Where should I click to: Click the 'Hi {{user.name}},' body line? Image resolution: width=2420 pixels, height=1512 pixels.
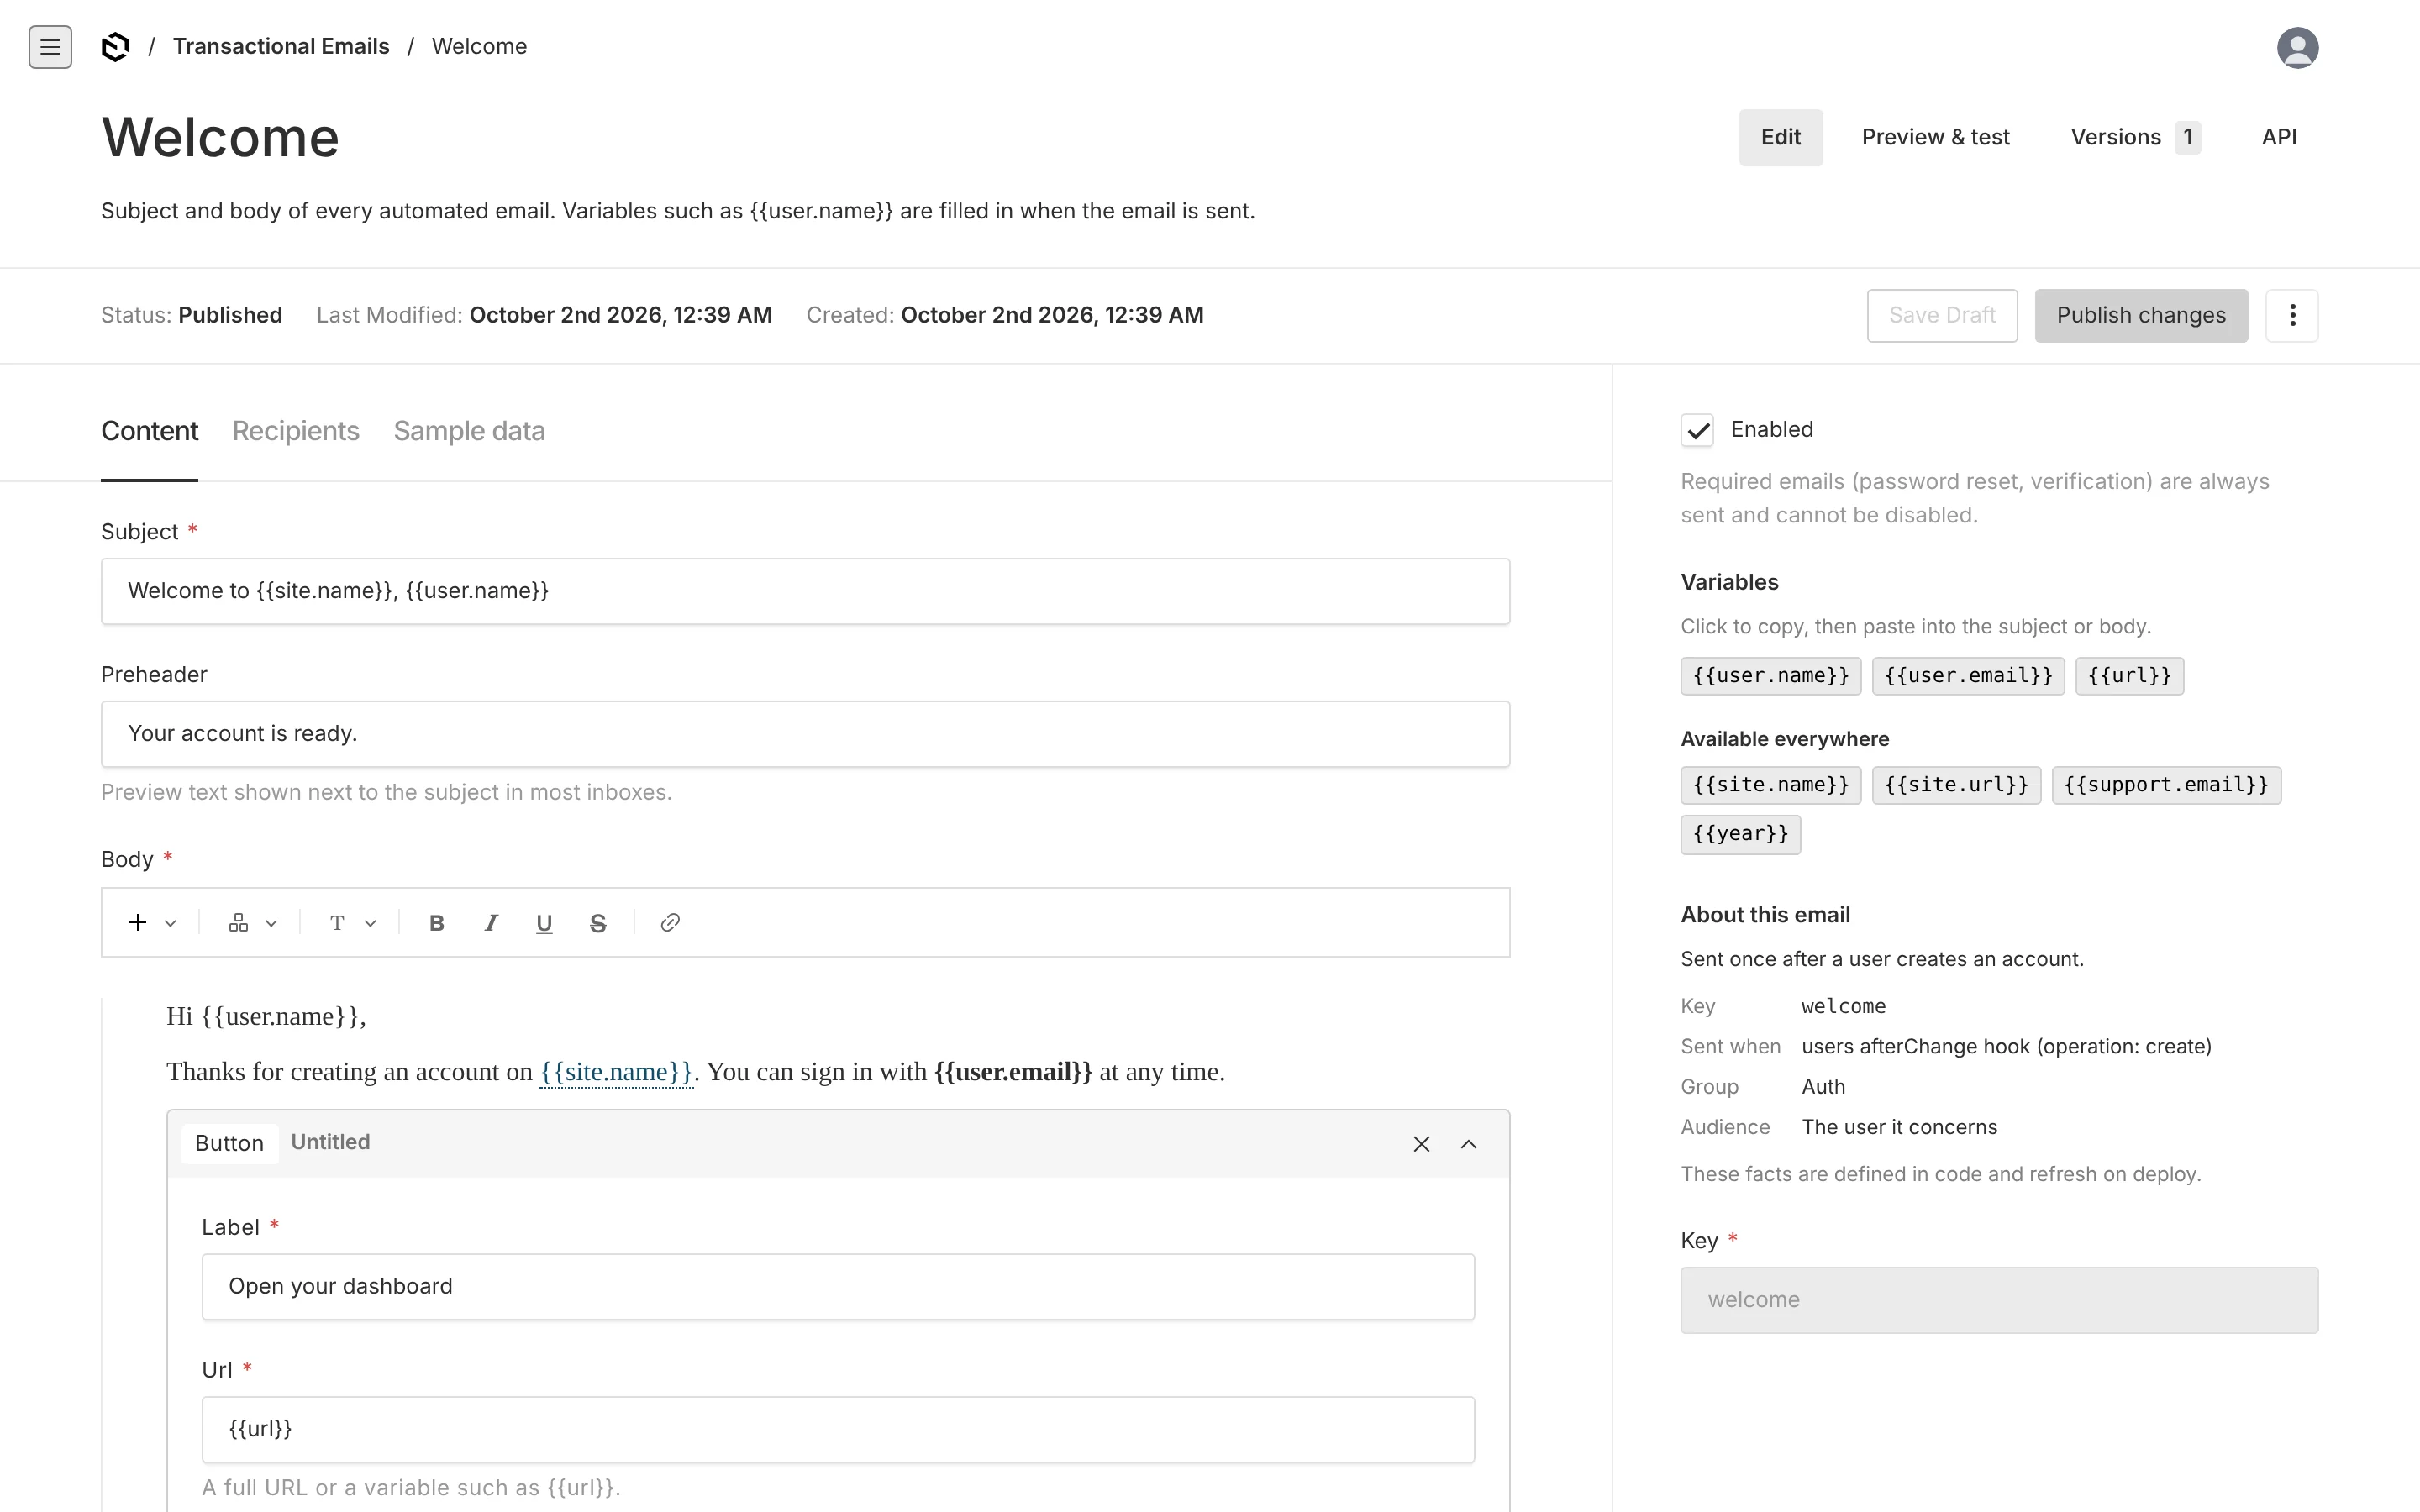[x=266, y=1017]
